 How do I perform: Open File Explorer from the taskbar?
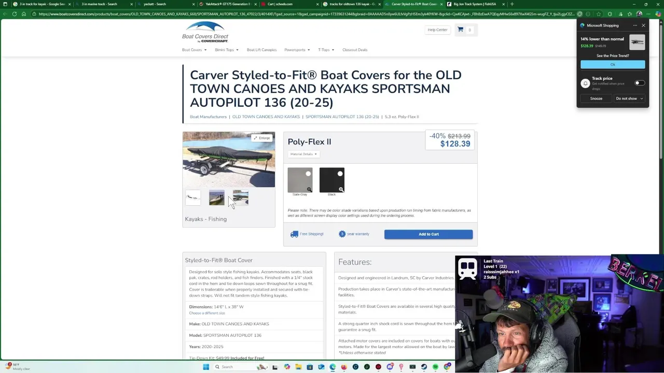298,367
